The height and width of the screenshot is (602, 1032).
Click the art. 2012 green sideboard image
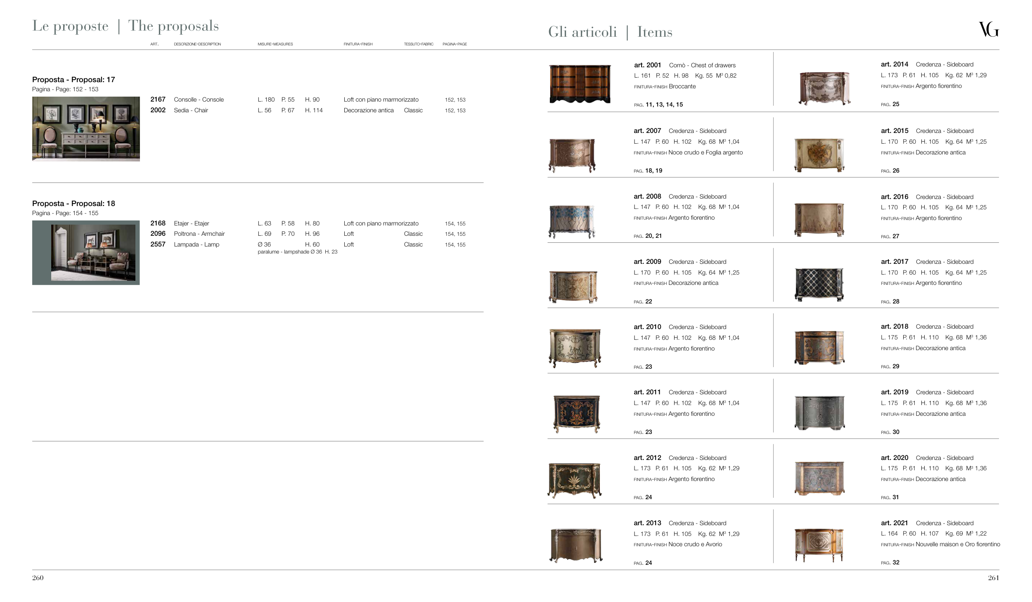click(575, 480)
